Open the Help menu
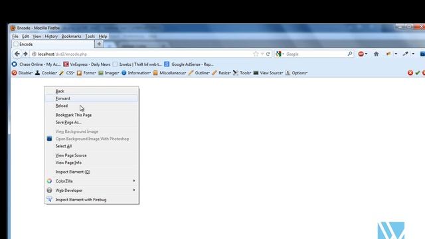425x239 pixels. [x=103, y=37]
